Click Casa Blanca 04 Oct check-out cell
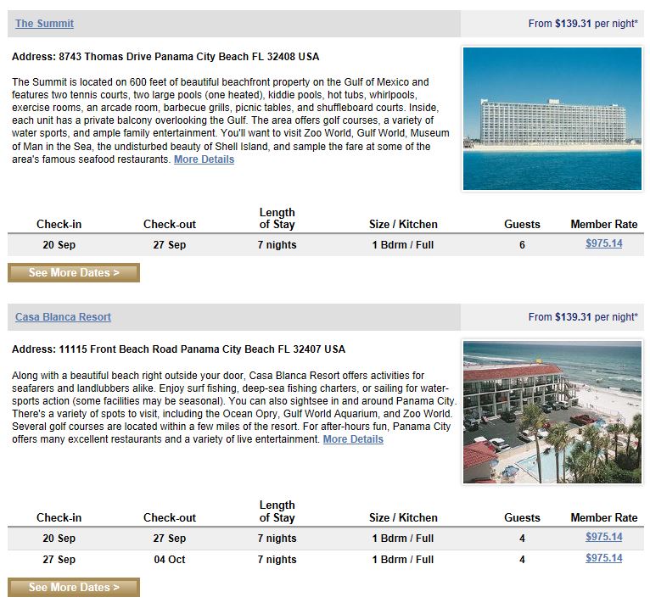The height and width of the screenshot is (603, 650). 170,560
